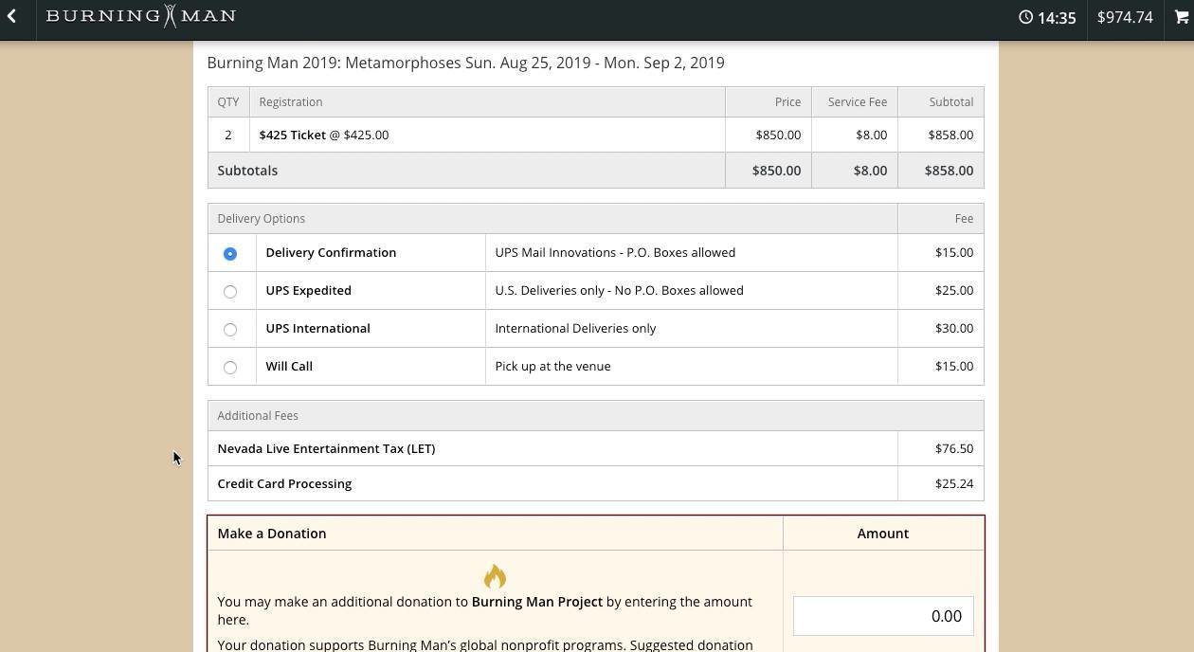
Task: Choose UPS International radio option
Action: [229, 329]
